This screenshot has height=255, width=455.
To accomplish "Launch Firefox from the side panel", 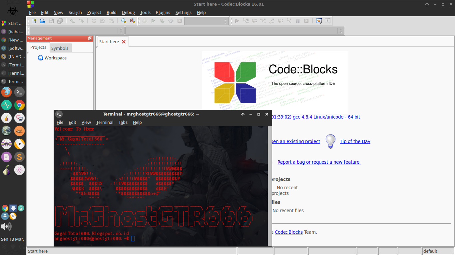I will [6, 92].
